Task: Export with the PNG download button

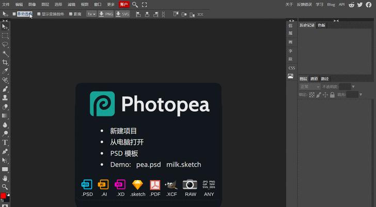Action: [x=106, y=14]
